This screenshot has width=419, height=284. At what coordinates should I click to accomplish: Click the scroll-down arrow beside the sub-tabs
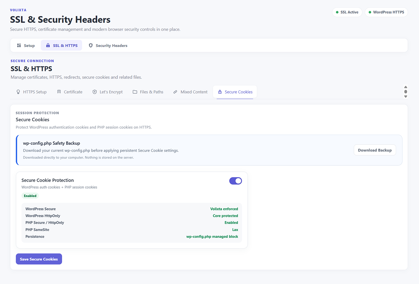pyautogui.click(x=406, y=97)
